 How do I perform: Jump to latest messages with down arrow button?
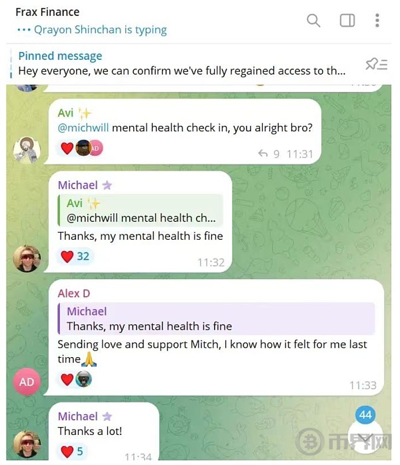click(365, 438)
